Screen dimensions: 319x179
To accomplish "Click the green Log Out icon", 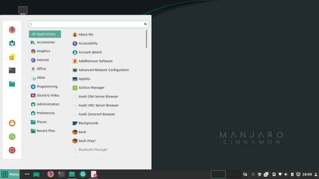I will 12,136.
